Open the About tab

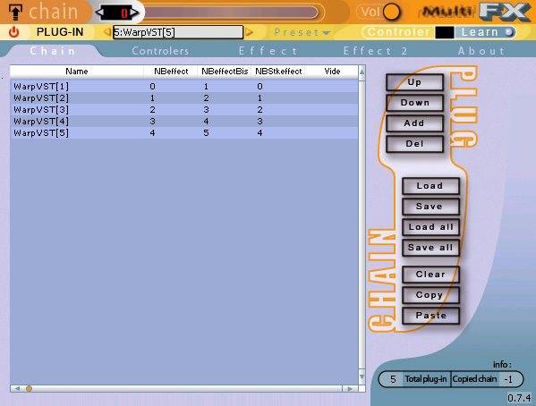[x=481, y=51]
